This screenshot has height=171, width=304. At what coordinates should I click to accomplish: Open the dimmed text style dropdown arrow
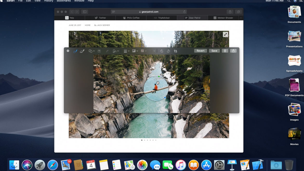(154, 51)
